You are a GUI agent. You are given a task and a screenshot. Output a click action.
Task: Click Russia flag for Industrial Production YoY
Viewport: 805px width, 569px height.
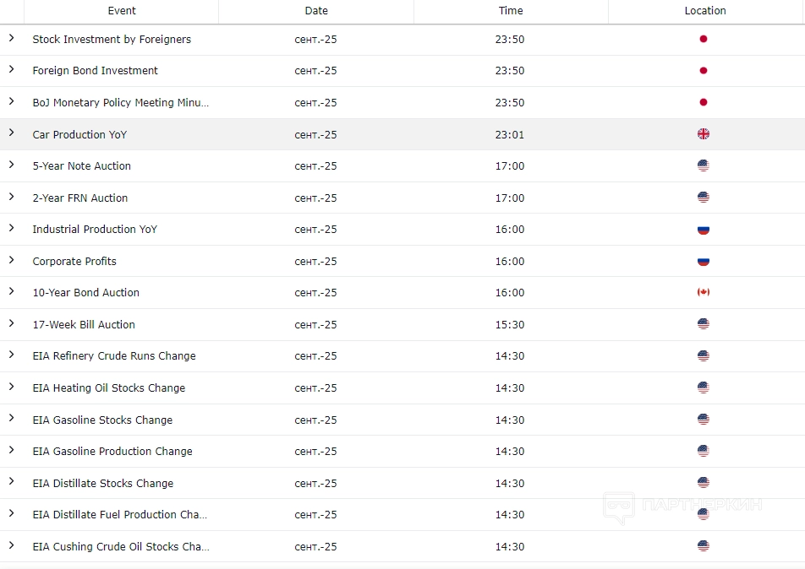(x=703, y=230)
